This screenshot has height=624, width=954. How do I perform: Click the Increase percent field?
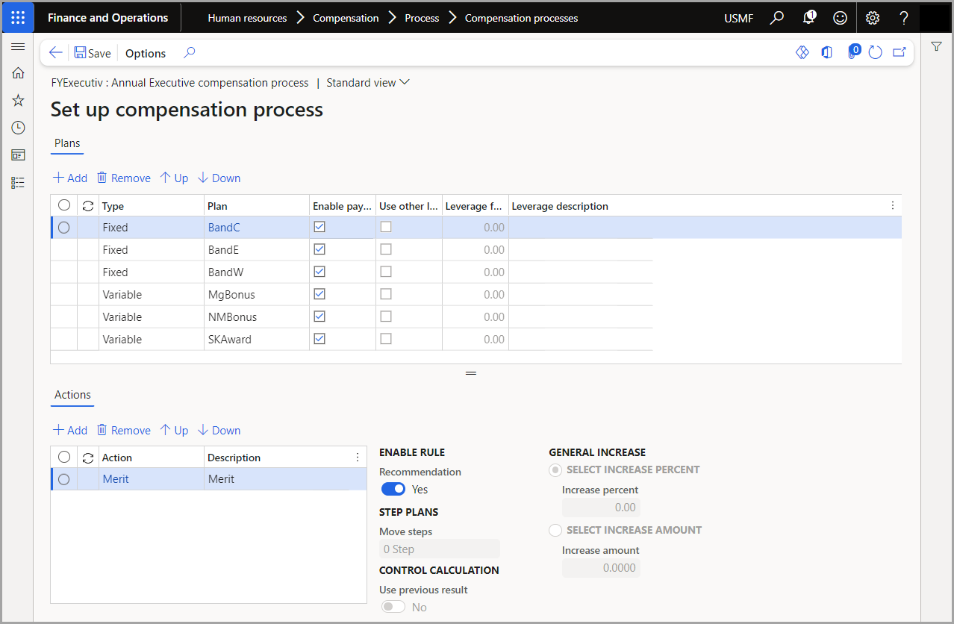pyautogui.click(x=601, y=508)
